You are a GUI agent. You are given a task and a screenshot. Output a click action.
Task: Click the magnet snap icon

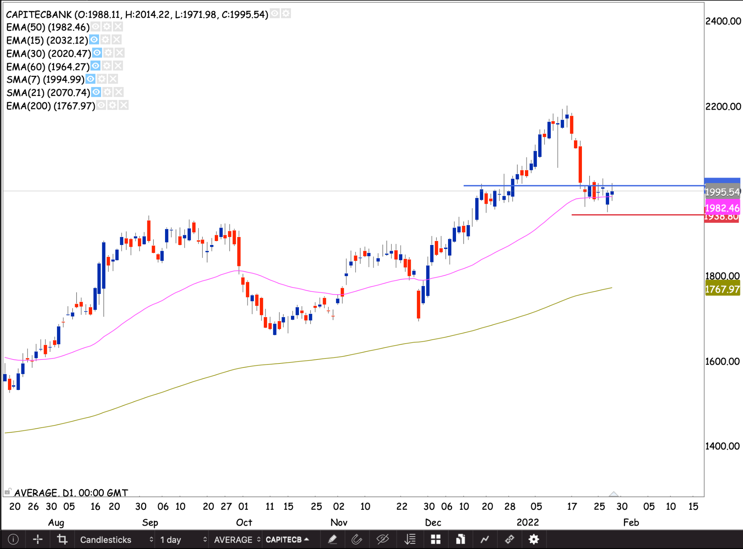[x=357, y=540]
